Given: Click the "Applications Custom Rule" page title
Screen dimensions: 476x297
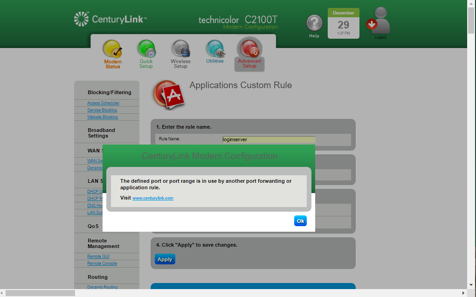Looking at the screenshot, I should [x=241, y=85].
